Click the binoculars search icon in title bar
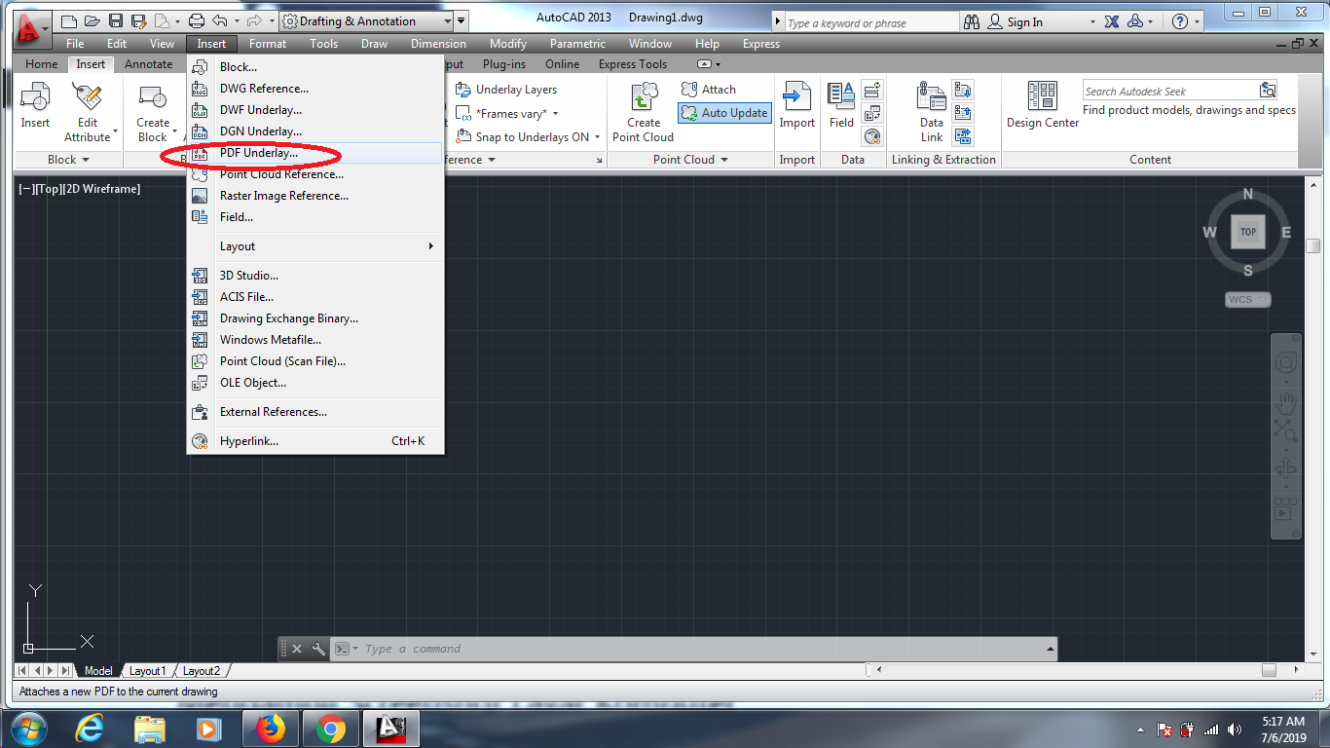Image resolution: width=1330 pixels, height=748 pixels. pos(971,21)
